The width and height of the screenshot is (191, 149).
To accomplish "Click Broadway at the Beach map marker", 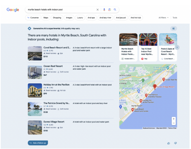I will click(139, 91).
